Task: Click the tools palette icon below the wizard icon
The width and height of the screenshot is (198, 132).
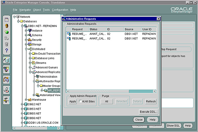Action: (7, 69)
